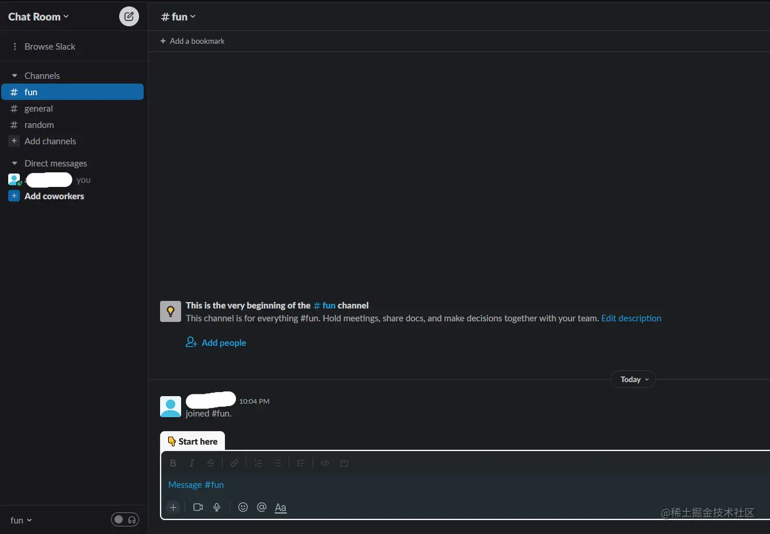Viewport: 770px width, 534px height.
Task: Click the Add people link
Action: 216,343
